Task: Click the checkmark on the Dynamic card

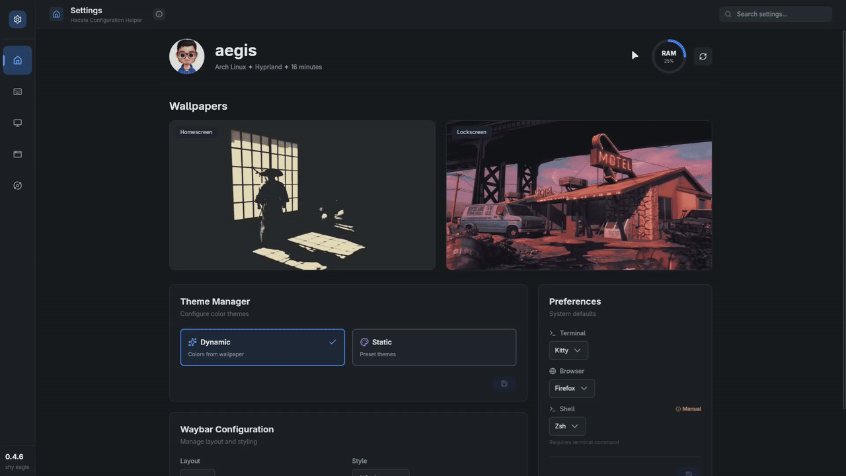Action: click(332, 342)
